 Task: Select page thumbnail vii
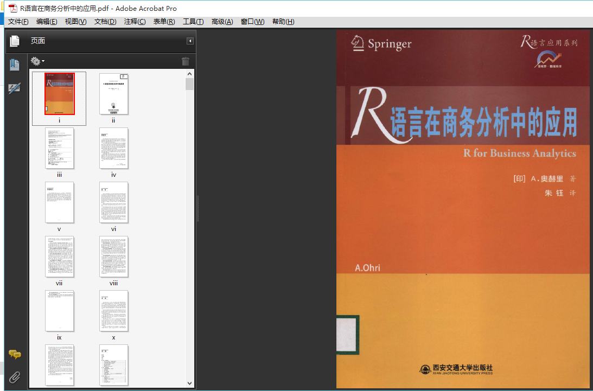click(x=59, y=257)
